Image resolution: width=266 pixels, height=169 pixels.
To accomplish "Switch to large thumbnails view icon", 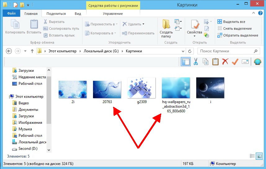I will tap(259, 156).
